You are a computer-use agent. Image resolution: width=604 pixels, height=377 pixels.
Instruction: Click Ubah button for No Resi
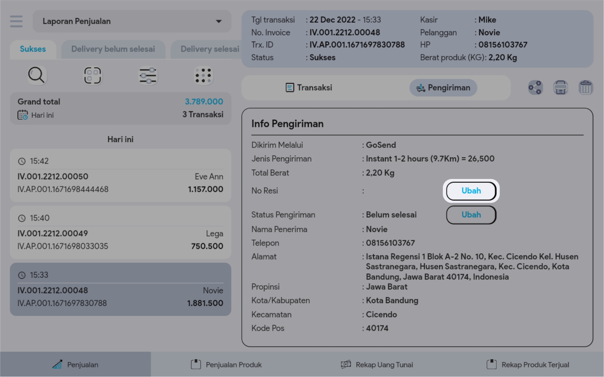(471, 191)
